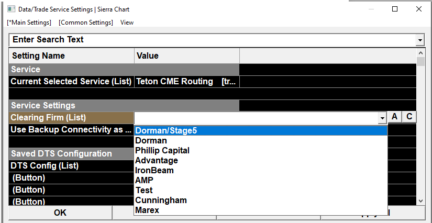
Task: Click the Clearing Firm dropdown arrow
Action: [382, 118]
